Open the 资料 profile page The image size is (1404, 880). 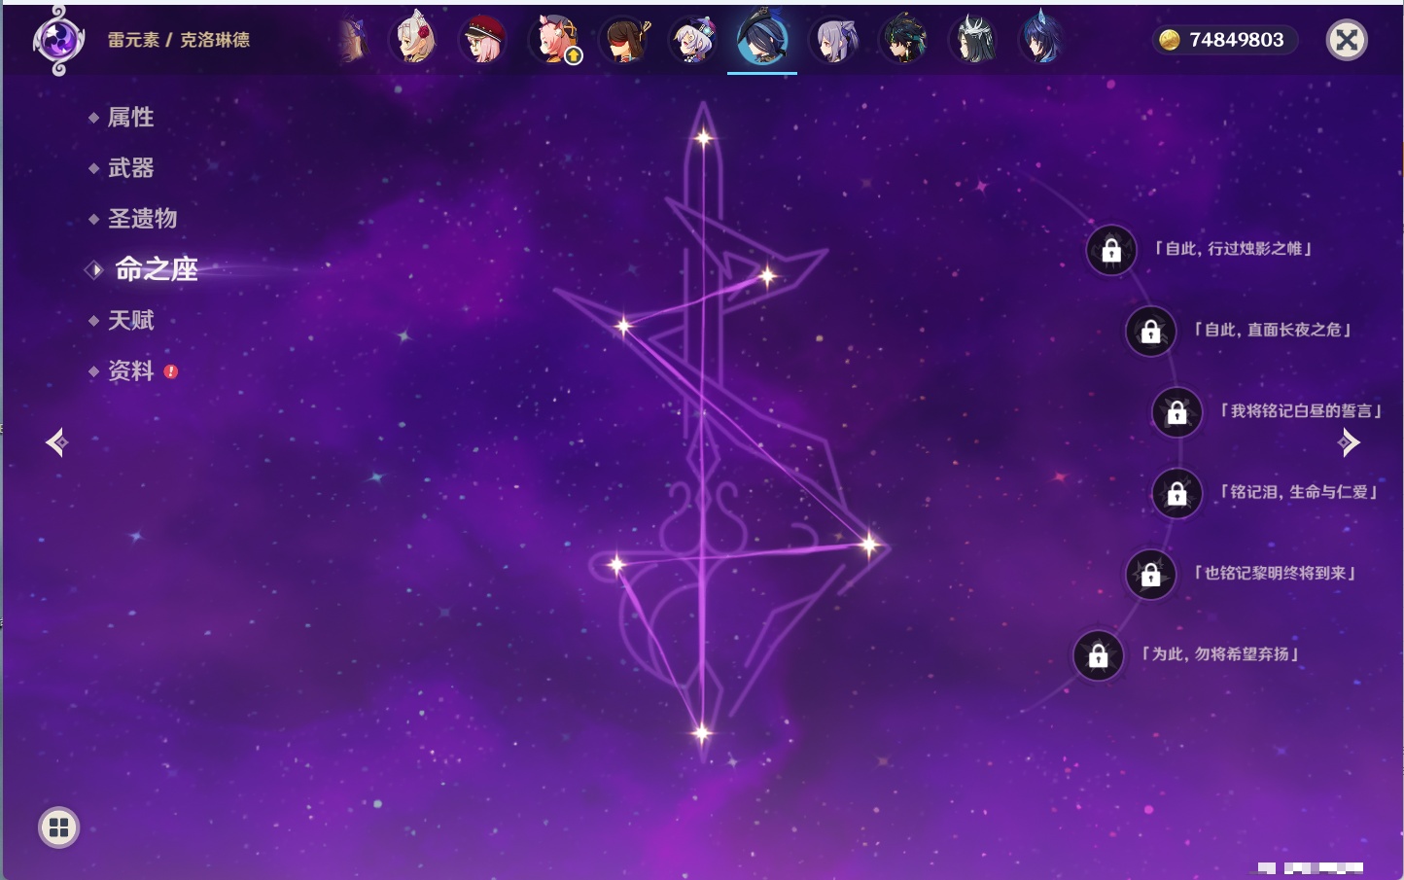coord(131,370)
